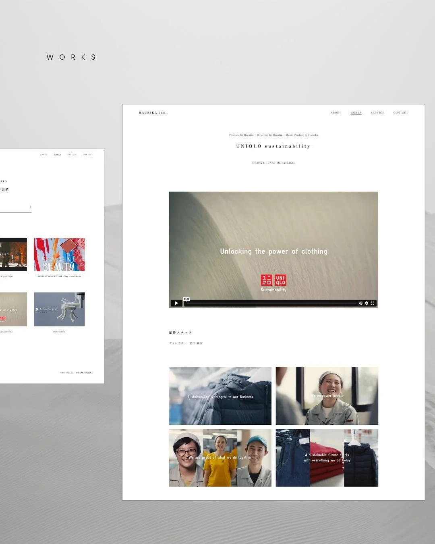435x544 pixels.
Task: Open SERVICE in the left window nav
Action: click(x=72, y=155)
